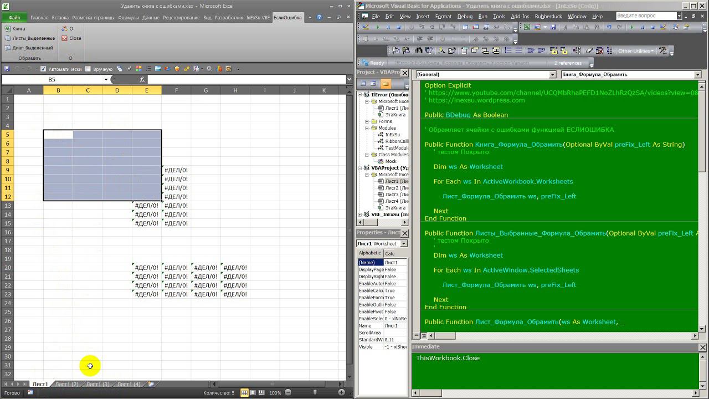Select the Лист1 (2) sheet tab

(66, 384)
